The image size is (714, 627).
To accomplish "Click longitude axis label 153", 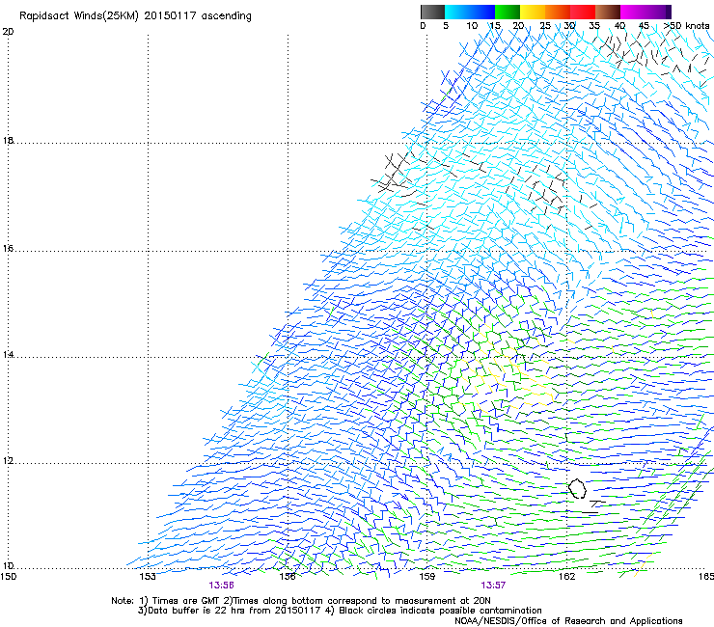I will 148,577.
